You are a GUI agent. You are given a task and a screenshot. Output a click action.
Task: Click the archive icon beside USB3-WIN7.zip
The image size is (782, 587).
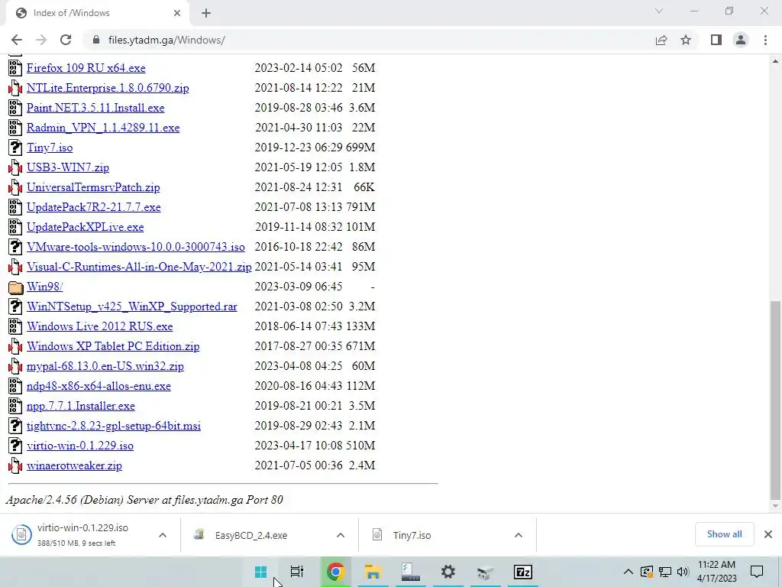15,167
